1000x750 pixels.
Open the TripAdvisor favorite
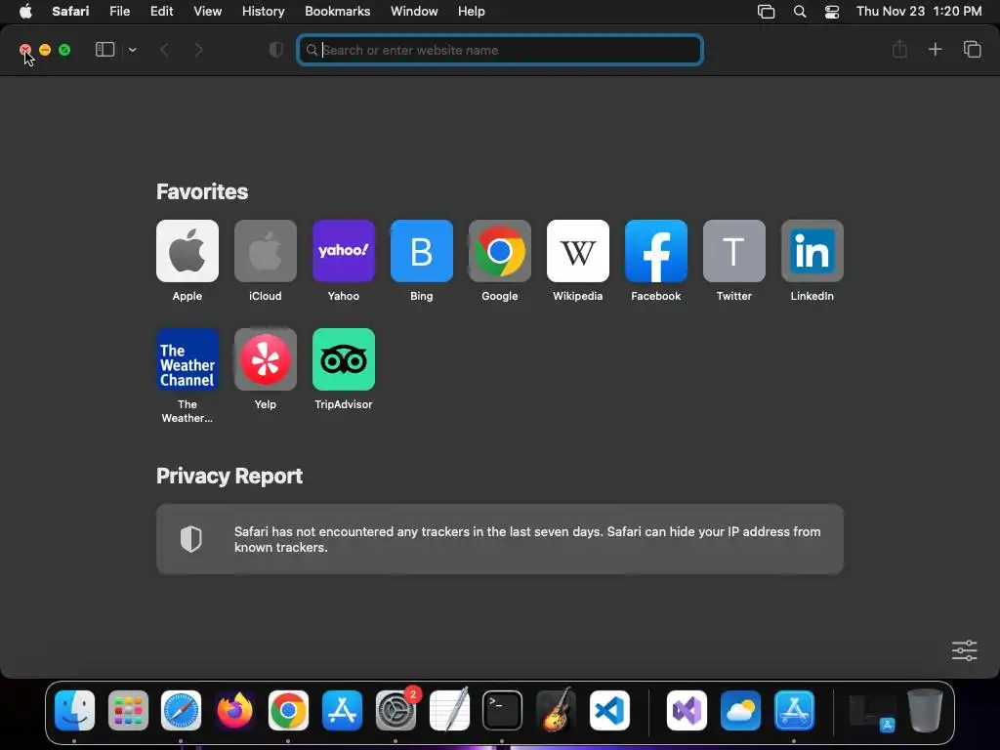coord(343,359)
